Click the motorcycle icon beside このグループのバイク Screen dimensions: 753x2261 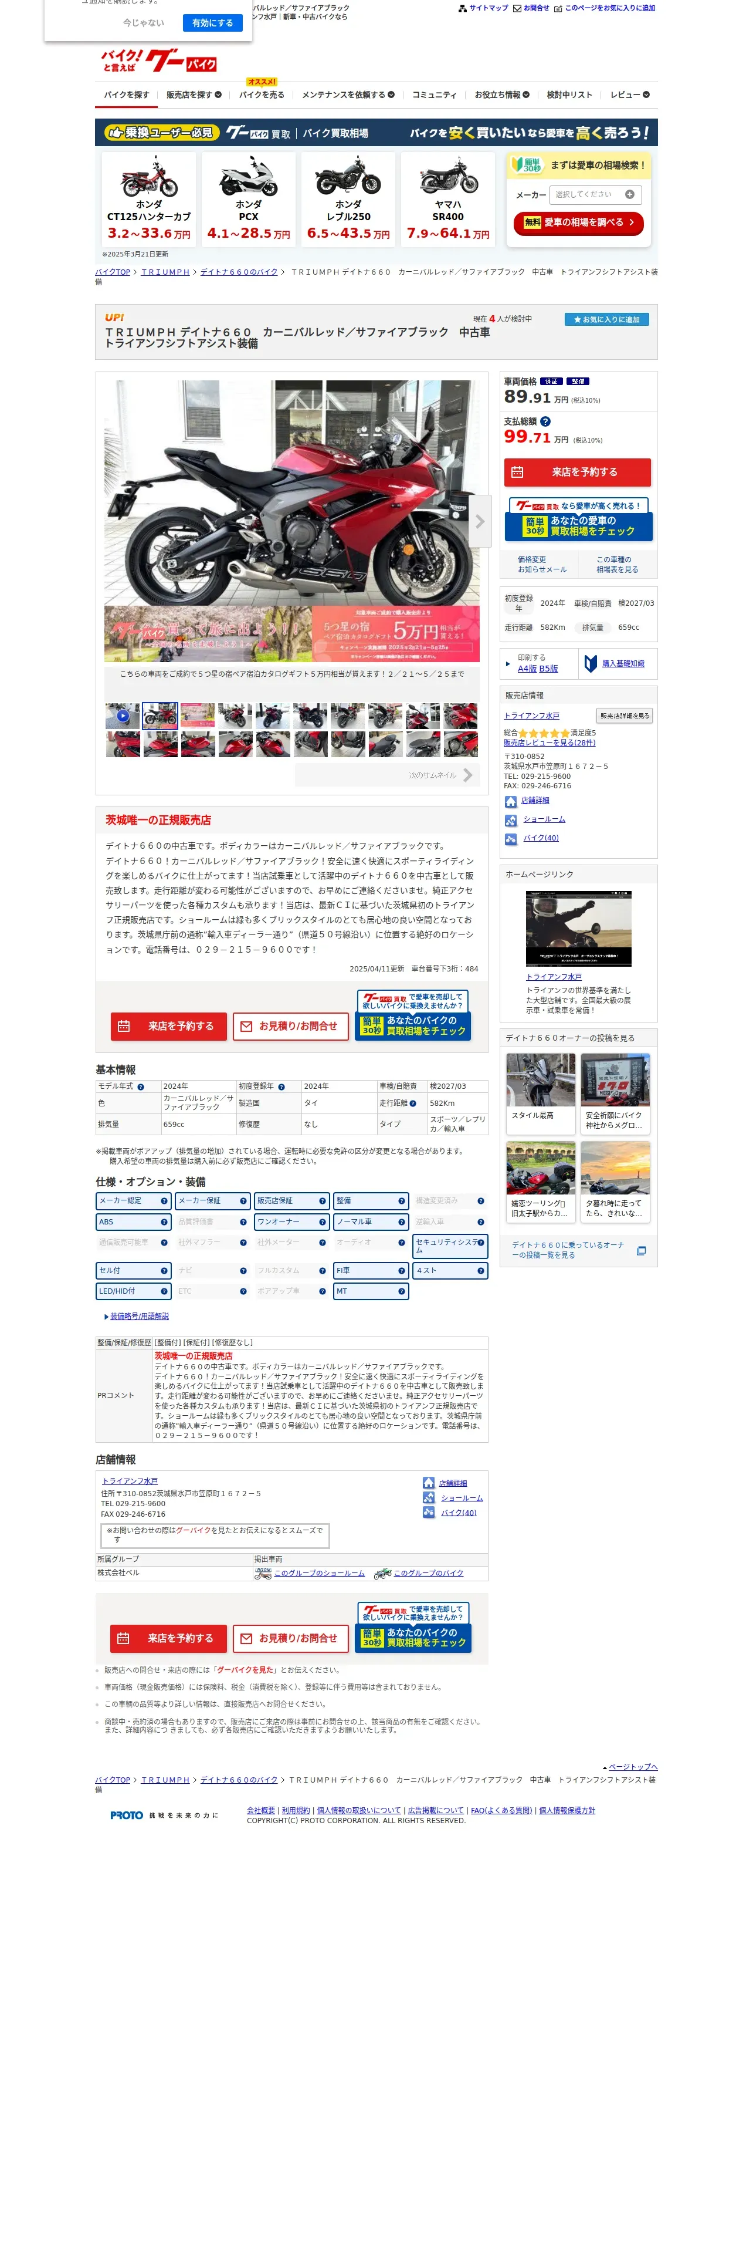382,1574
